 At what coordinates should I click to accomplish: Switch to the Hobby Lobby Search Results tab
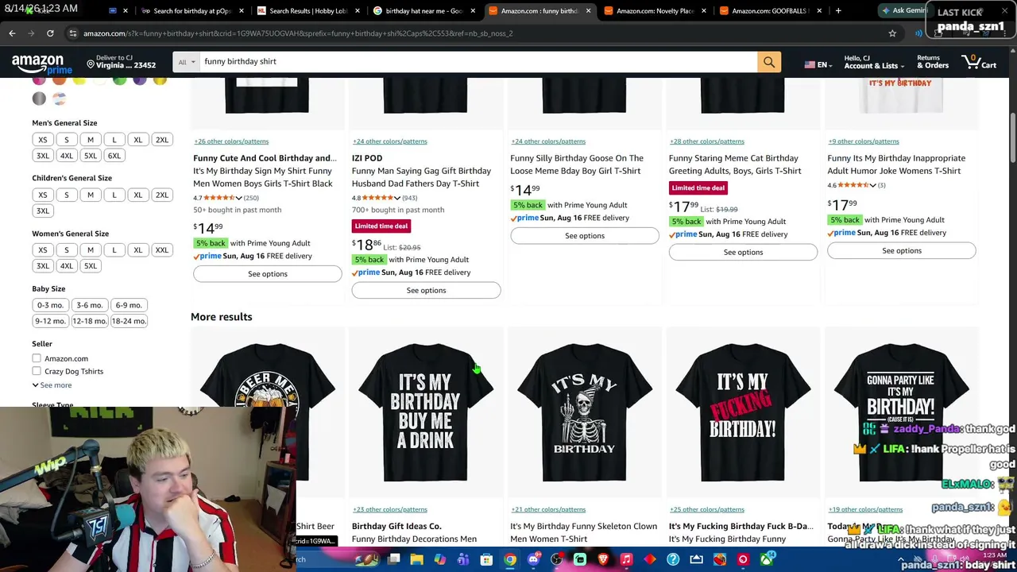point(307,11)
